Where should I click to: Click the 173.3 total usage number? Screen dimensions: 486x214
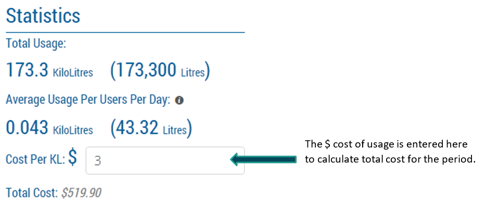tap(26, 70)
